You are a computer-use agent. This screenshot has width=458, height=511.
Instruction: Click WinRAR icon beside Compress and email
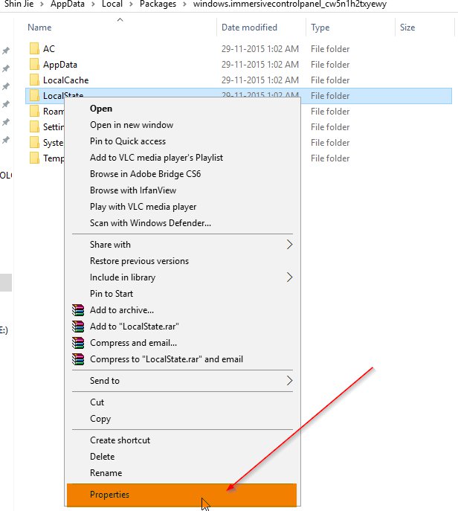point(77,343)
